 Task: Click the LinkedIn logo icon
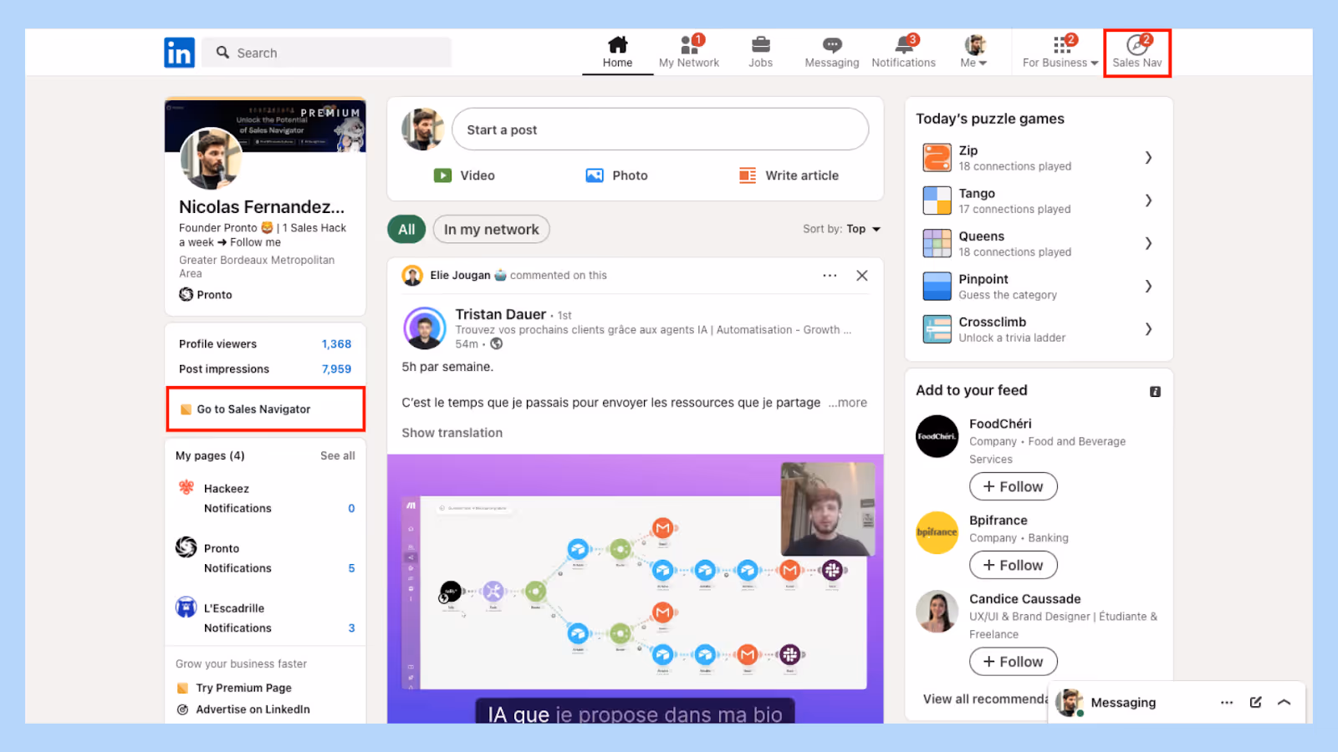click(179, 53)
